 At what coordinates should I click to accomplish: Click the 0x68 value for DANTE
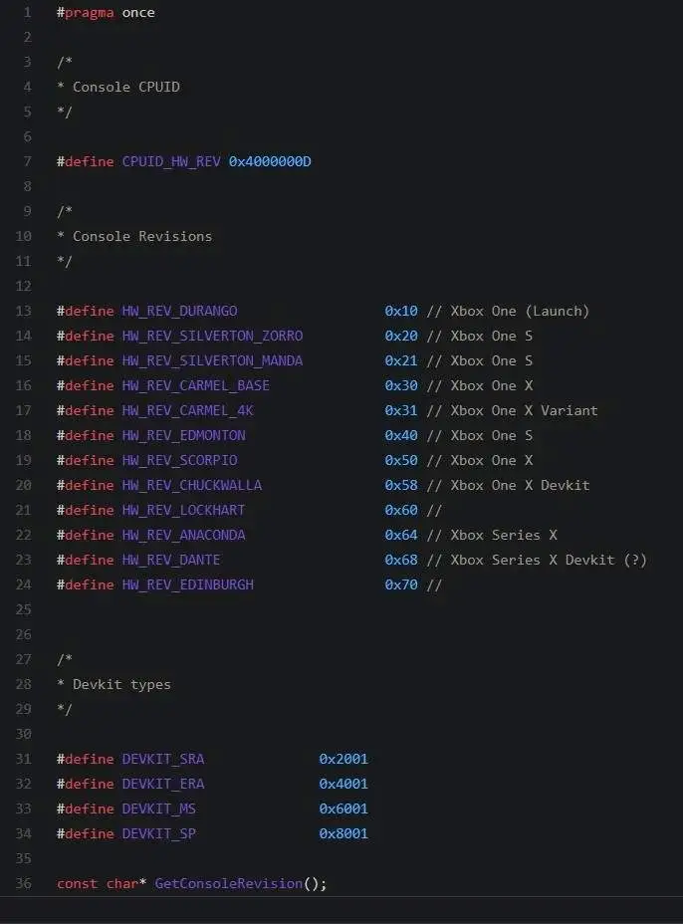[x=401, y=560]
